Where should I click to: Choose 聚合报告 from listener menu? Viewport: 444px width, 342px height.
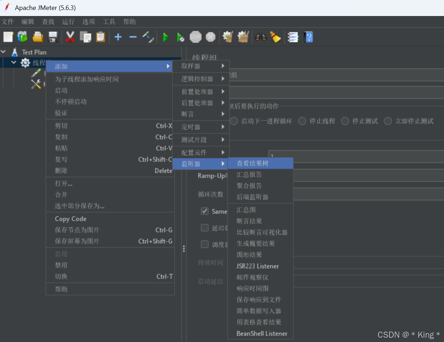pyautogui.click(x=260, y=186)
